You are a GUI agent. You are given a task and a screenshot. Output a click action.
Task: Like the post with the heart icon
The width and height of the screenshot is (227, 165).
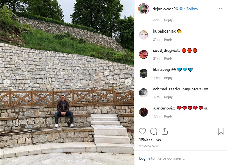click(142, 131)
